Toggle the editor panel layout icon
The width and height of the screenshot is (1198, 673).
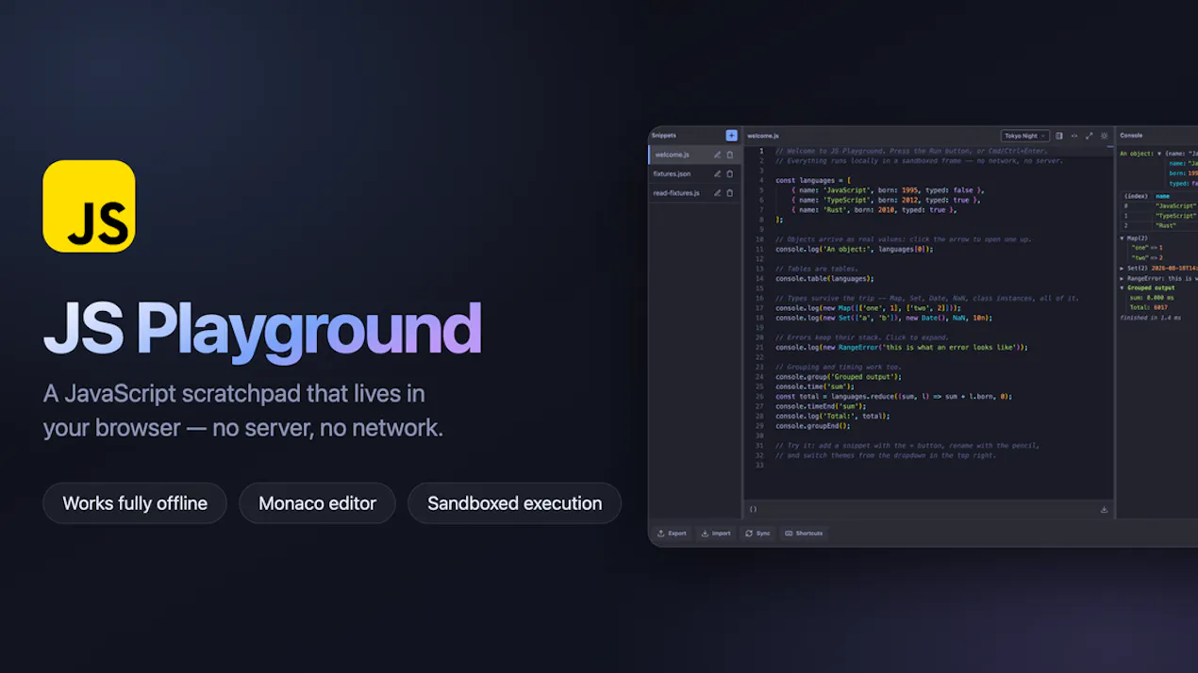(1059, 136)
